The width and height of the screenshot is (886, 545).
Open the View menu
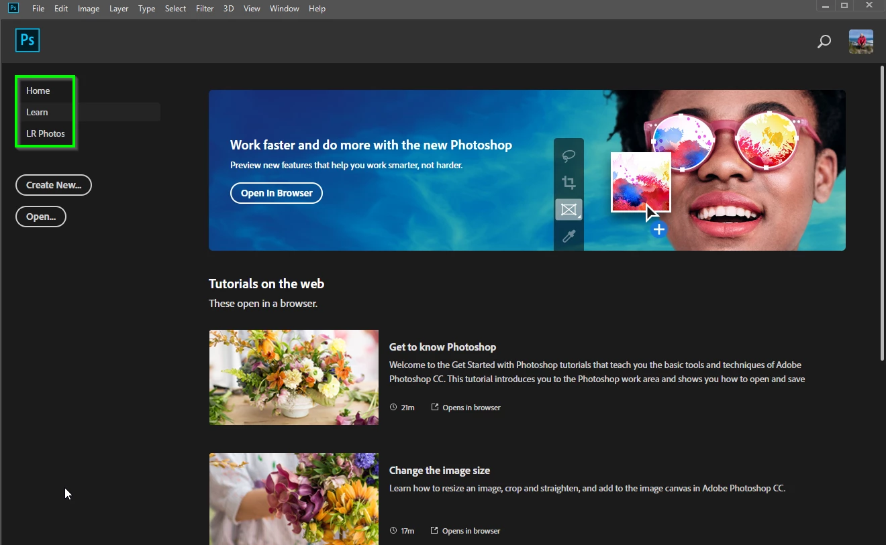coord(252,9)
